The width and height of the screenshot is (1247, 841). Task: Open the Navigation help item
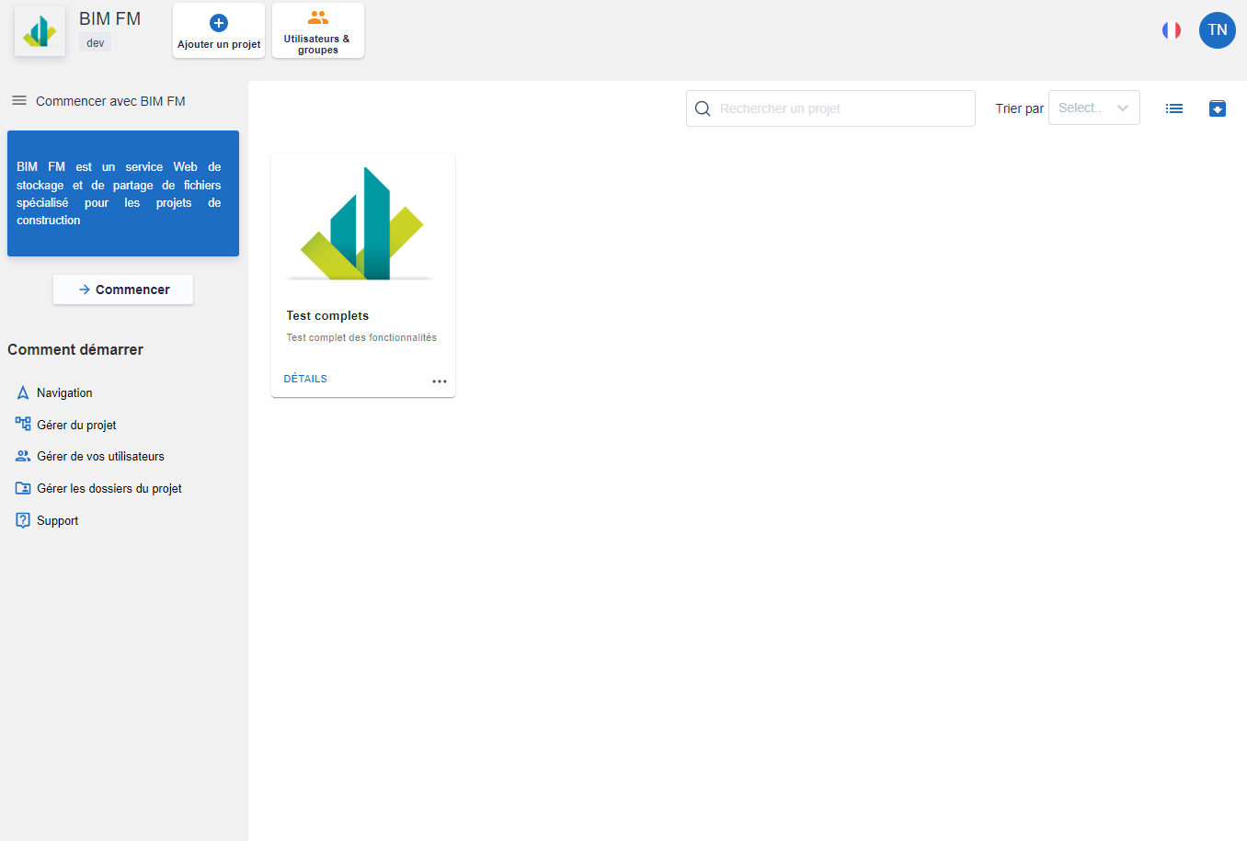pos(64,392)
